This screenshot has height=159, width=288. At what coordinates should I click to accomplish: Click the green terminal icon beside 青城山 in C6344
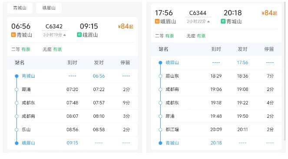coord(223,21)
